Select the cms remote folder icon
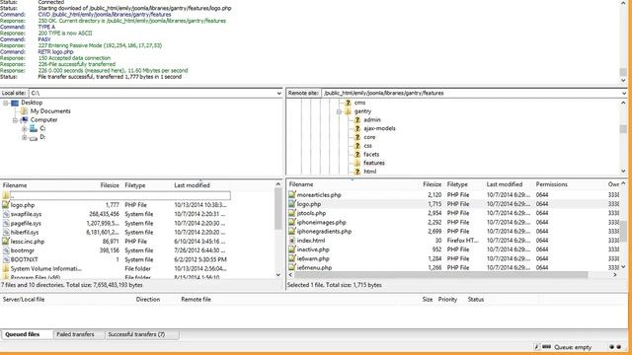 348,103
